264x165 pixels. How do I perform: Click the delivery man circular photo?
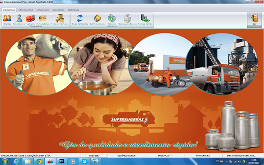point(38,65)
